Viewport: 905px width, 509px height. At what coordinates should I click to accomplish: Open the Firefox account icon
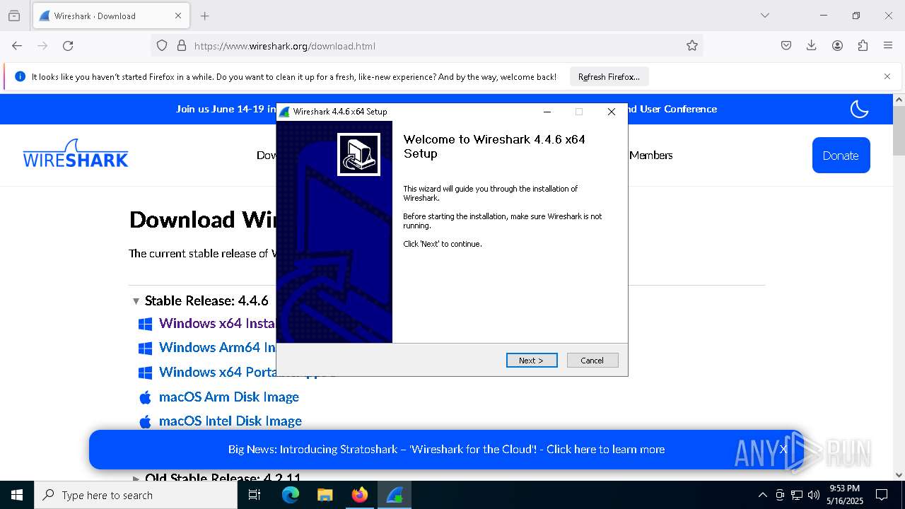(x=837, y=45)
